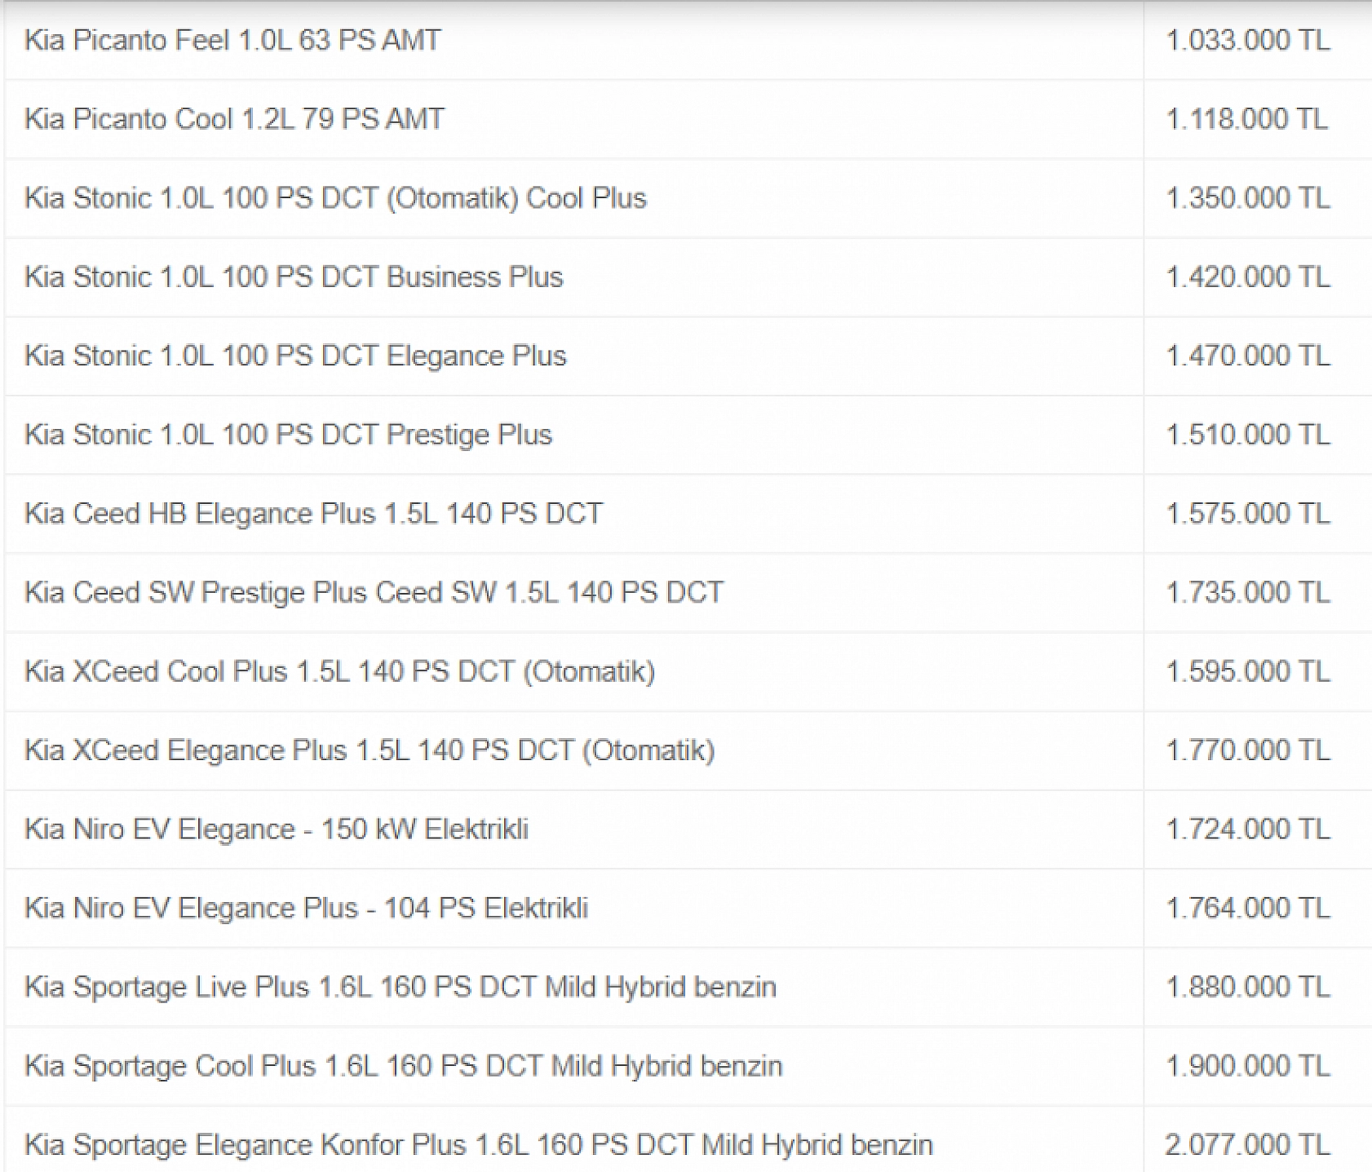
Task: Click Kia XCeed Cool Plus model name
Action: pyautogui.click(x=339, y=672)
